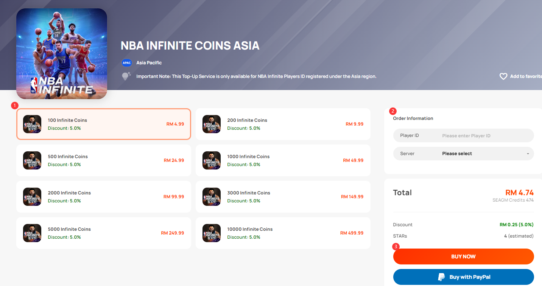
Task: Choose the 1000 Infinite Coins package
Action: (283, 160)
